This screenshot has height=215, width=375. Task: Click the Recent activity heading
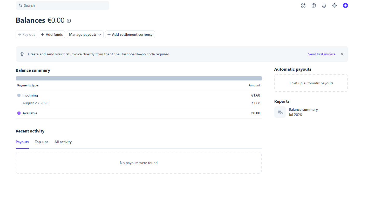click(x=30, y=131)
